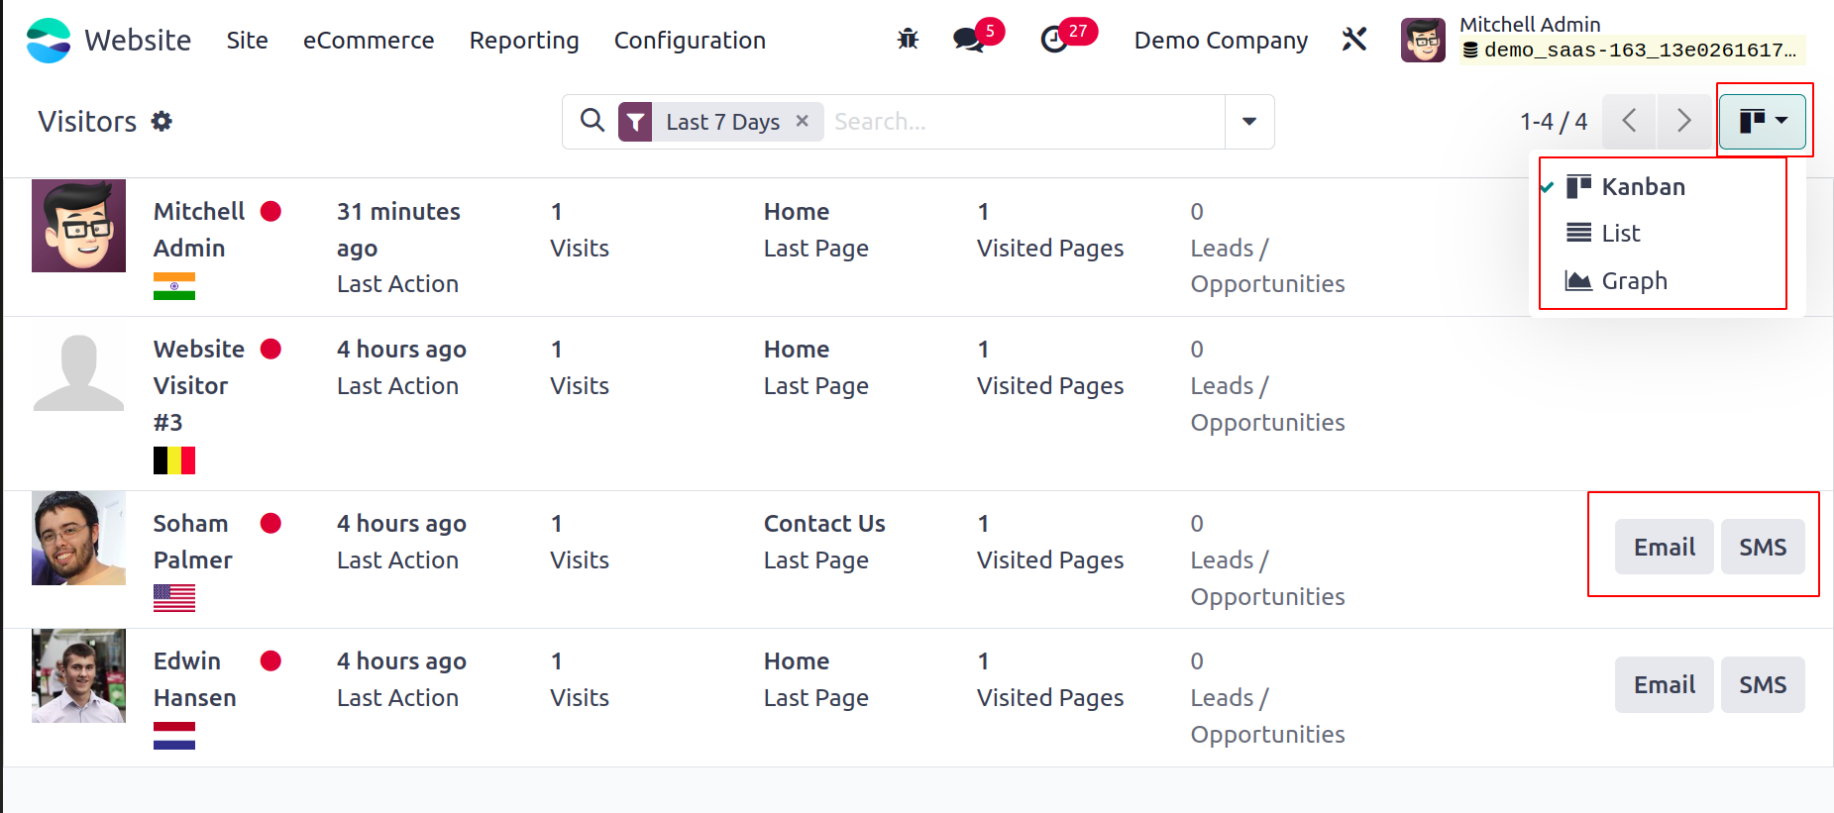Click Email button for Soham Palmer

pos(1665,547)
